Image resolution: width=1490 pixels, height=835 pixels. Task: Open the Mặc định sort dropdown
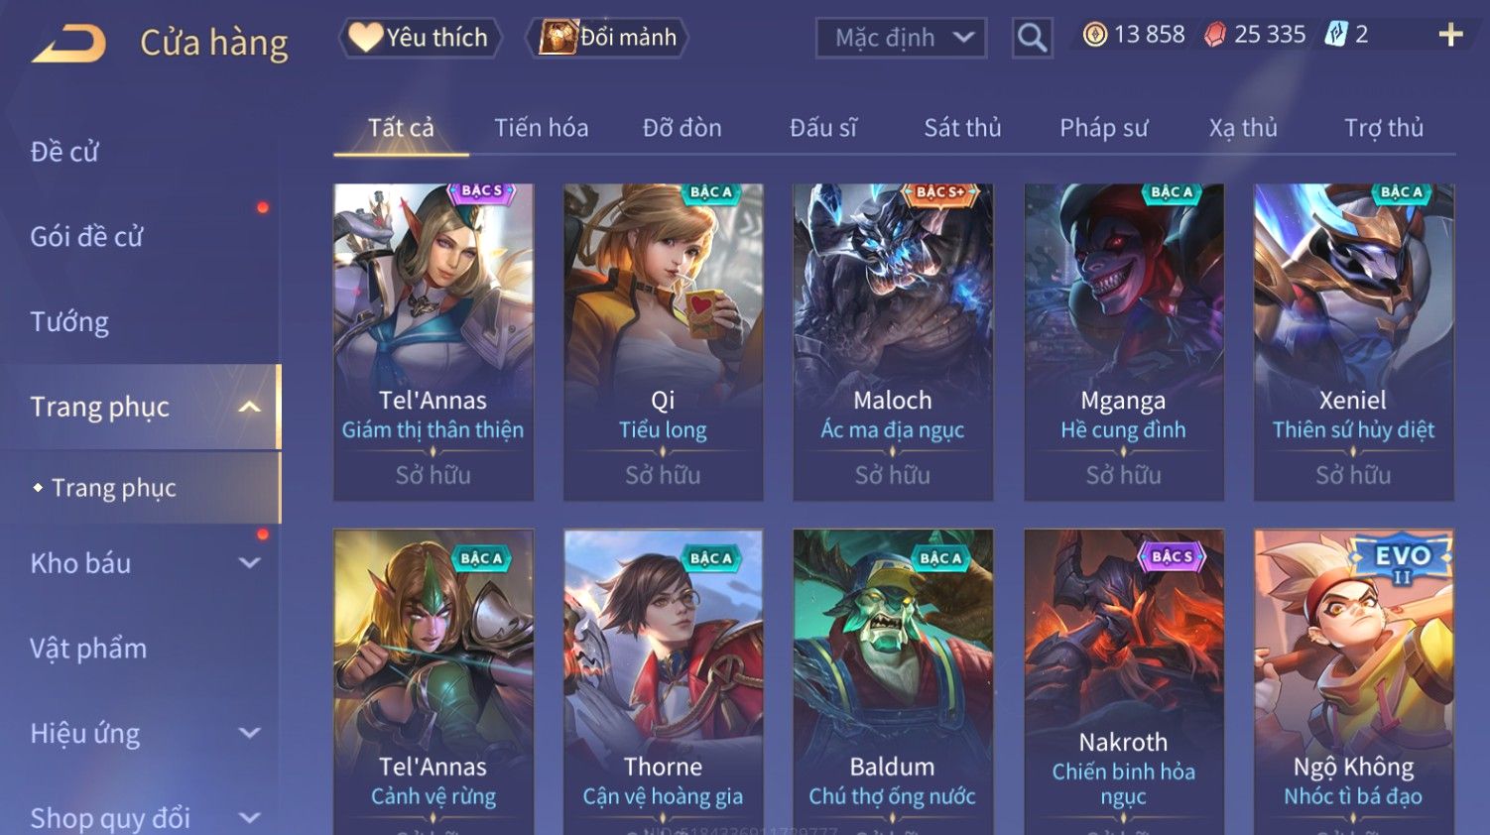[x=901, y=39]
